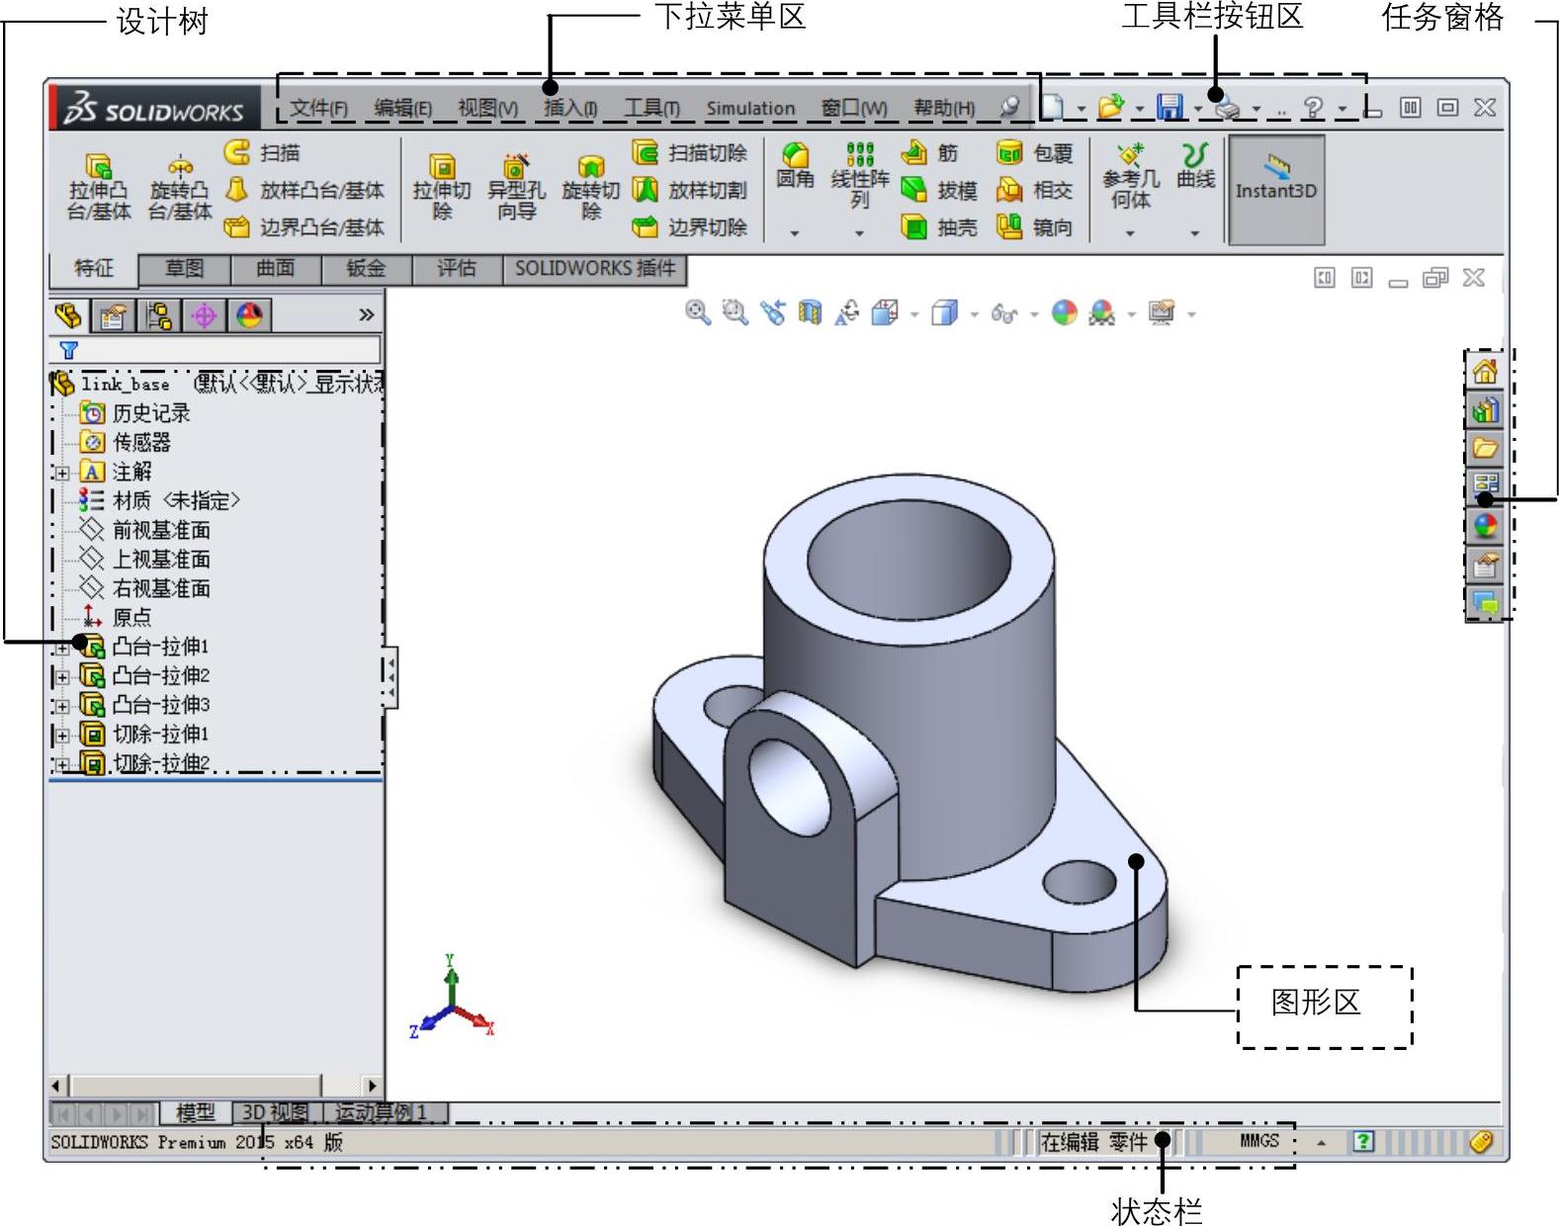Image resolution: width=1559 pixels, height=1226 pixels.
Task: Select the 旋转凸台/基体 revolve boss tool
Action: coord(180,166)
